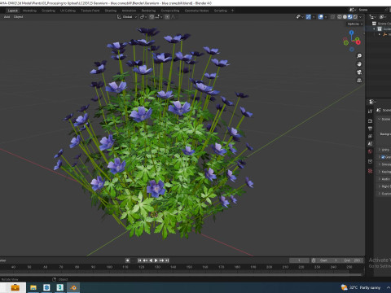Open the Output properties tab

click(370, 129)
